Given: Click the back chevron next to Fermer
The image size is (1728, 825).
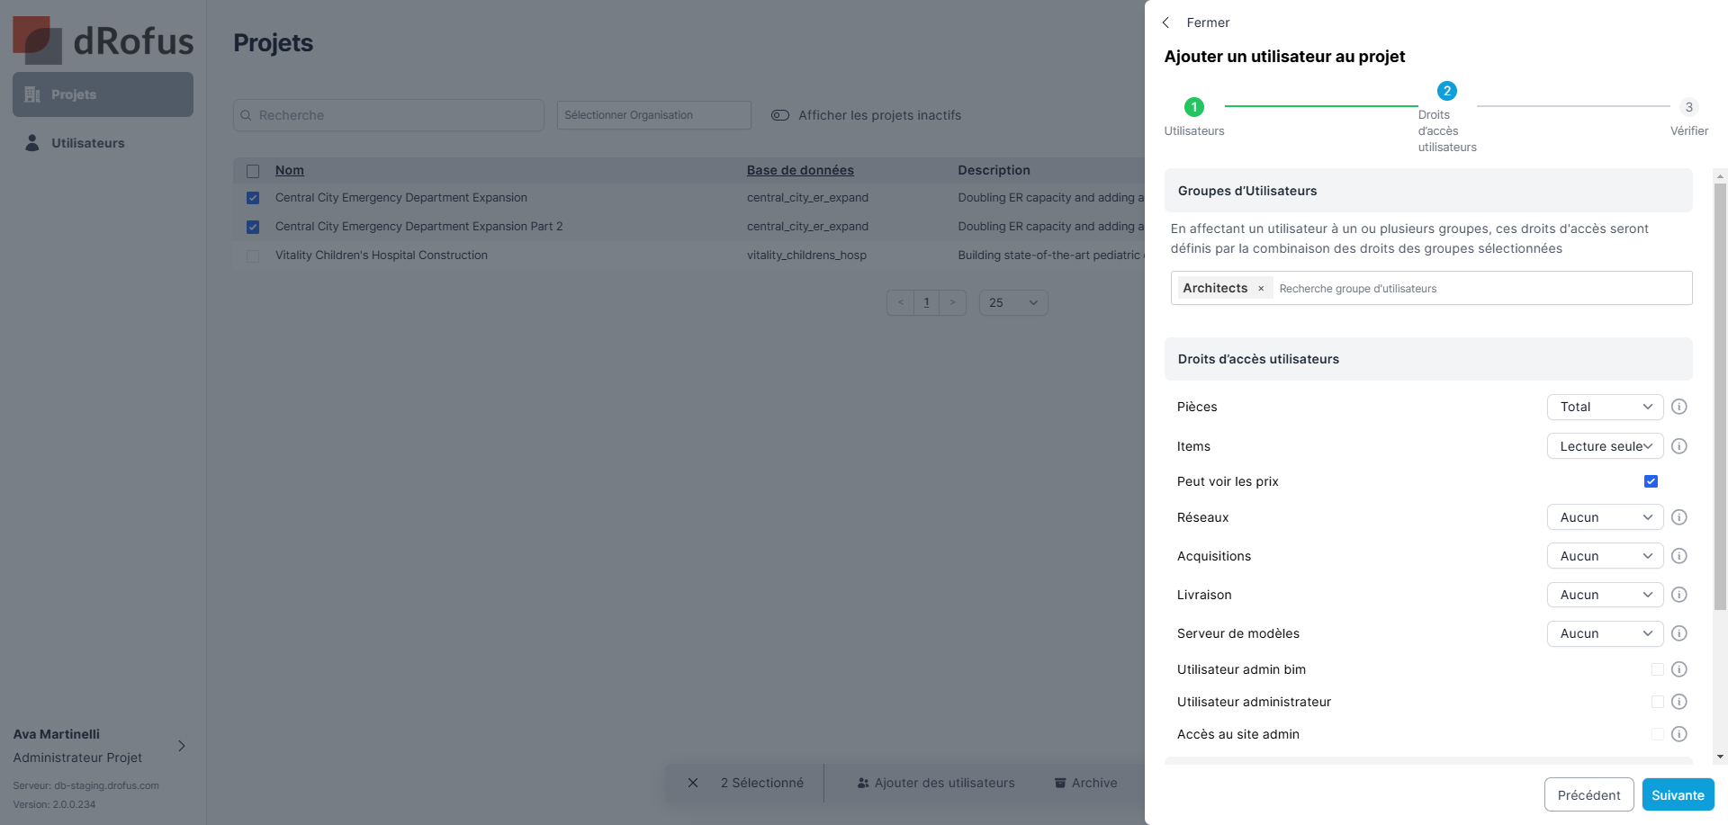Looking at the screenshot, I should [x=1166, y=22].
